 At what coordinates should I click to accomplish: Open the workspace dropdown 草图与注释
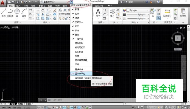[55, 2]
